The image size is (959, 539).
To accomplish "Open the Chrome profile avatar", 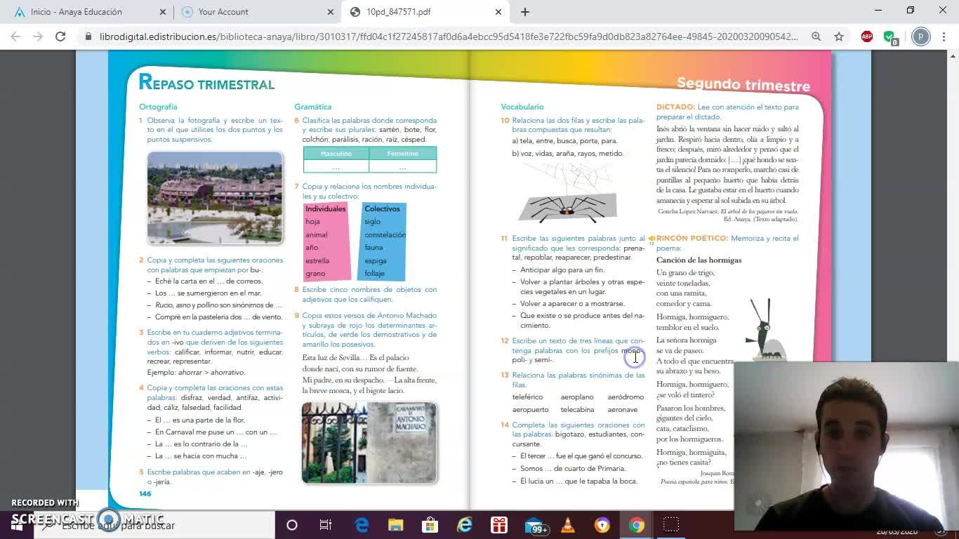I will click(920, 36).
